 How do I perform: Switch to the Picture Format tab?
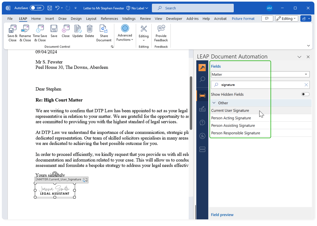(x=243, y=19)
